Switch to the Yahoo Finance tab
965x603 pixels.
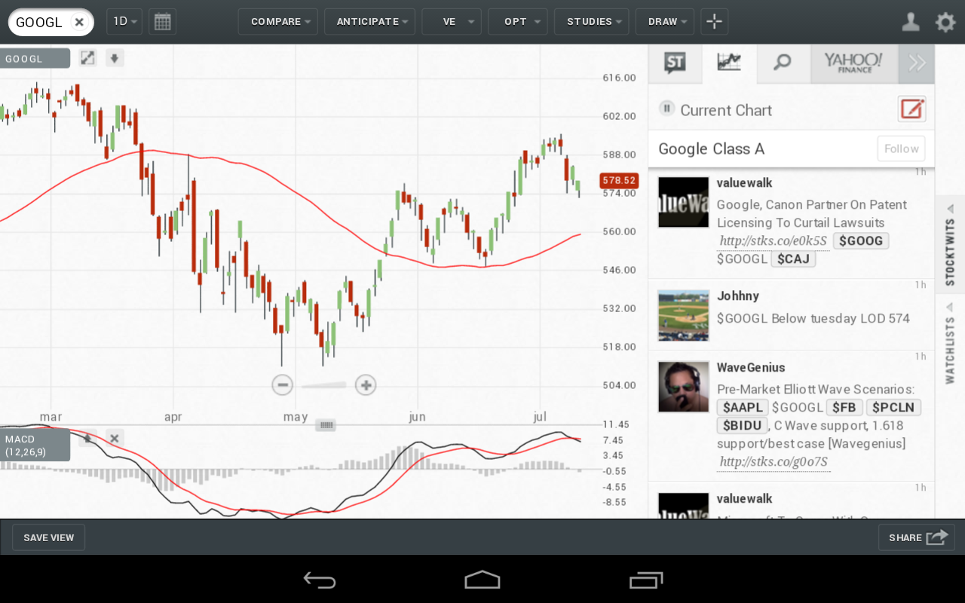[x=854, y=63]
